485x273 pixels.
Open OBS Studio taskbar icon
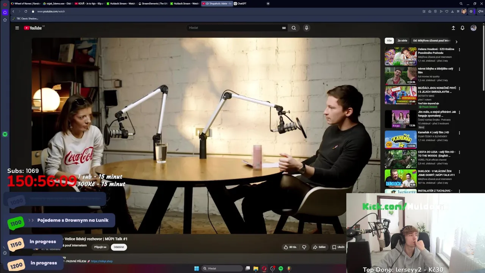pos(272,268)
